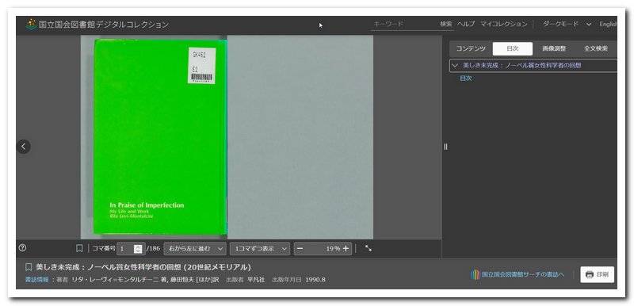The width and height of the screenshot is (634, 306).
Task: Open the 全文検索 tab
Action: (x=596, y=49)
